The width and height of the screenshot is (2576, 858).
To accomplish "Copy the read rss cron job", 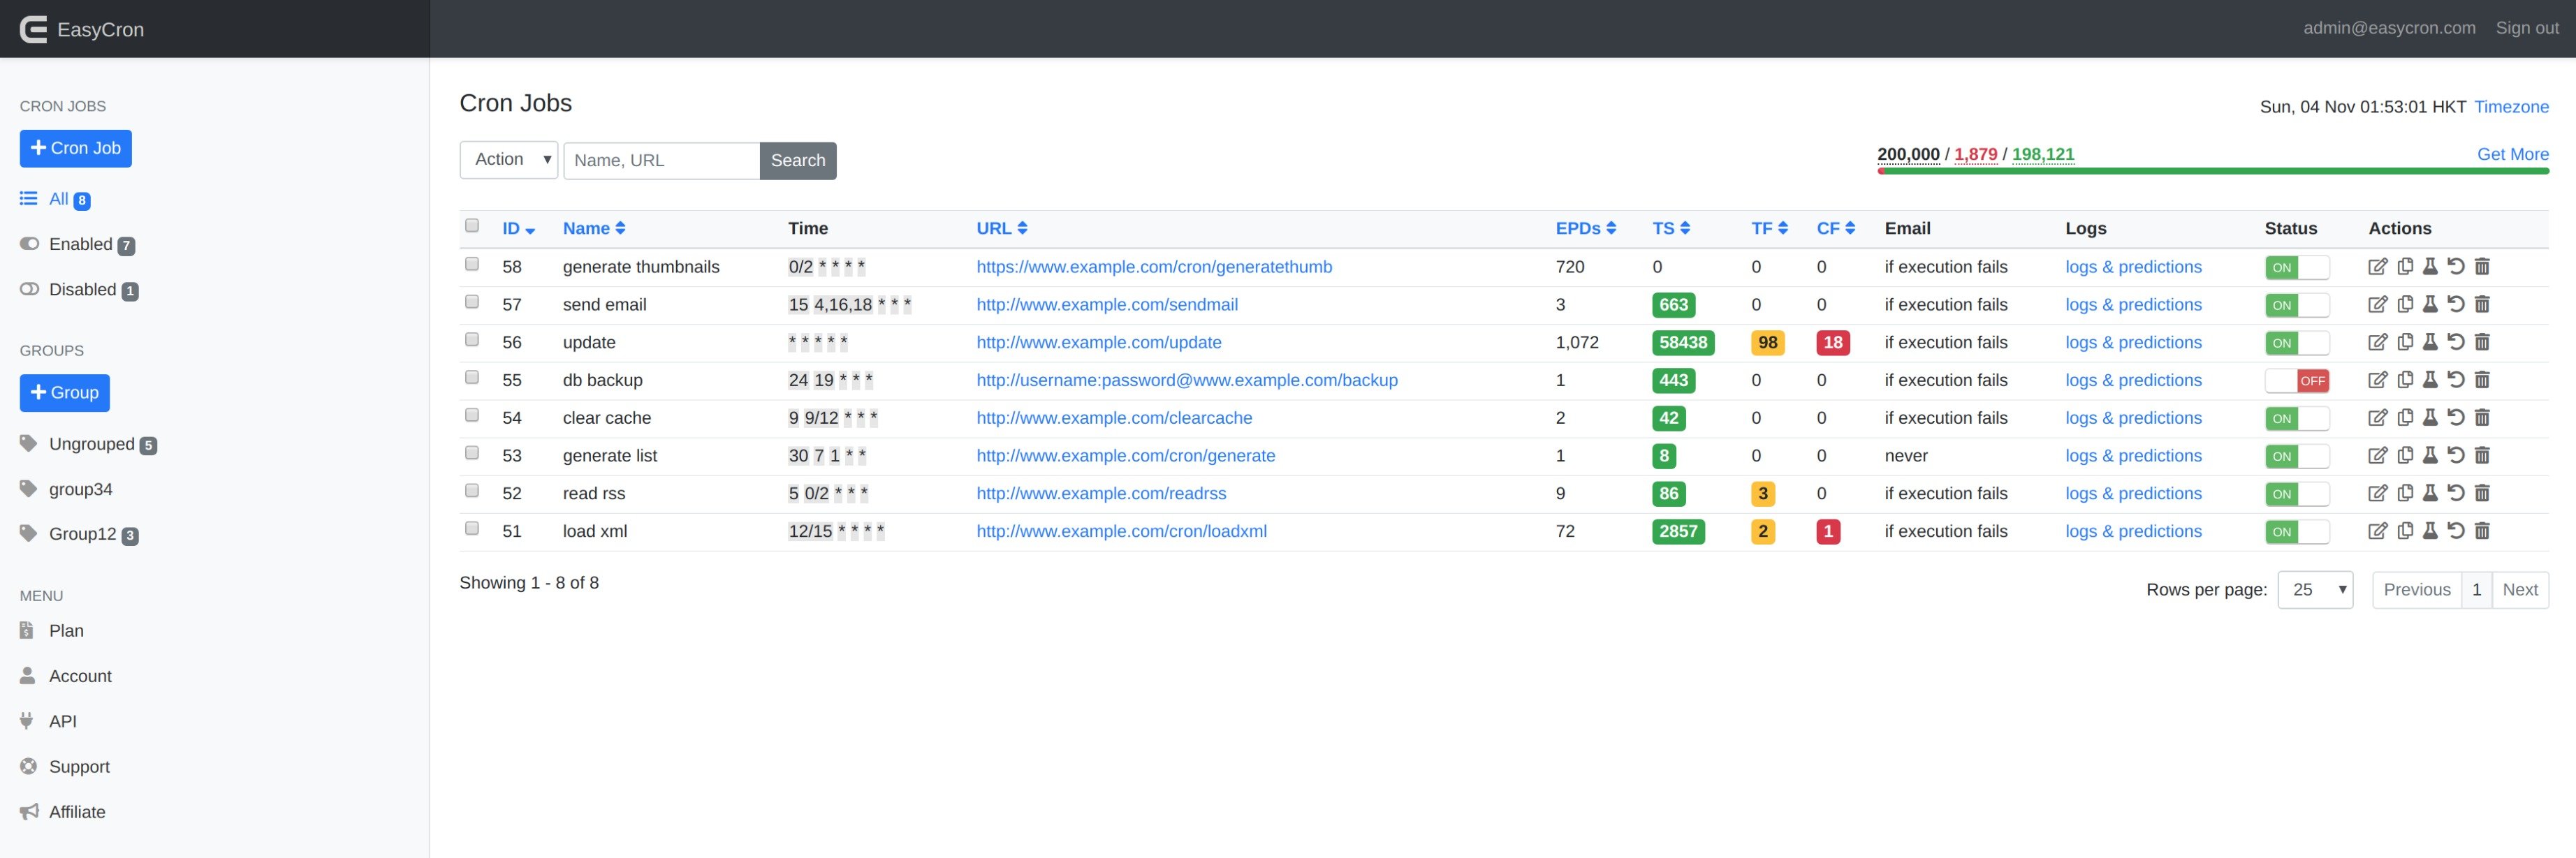I will click(x=2405, y=493).
